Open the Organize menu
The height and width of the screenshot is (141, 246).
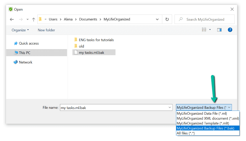20,30
